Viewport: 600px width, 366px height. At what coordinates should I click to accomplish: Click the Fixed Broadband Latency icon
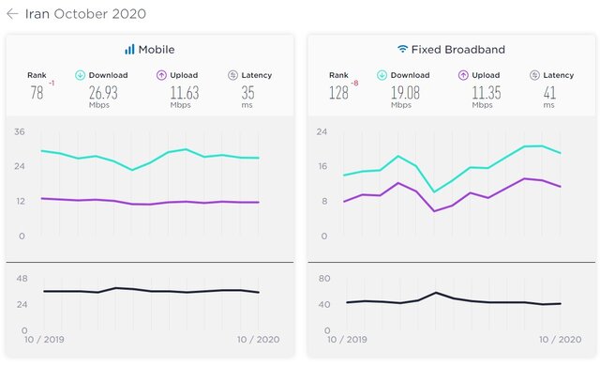[534, 75]
